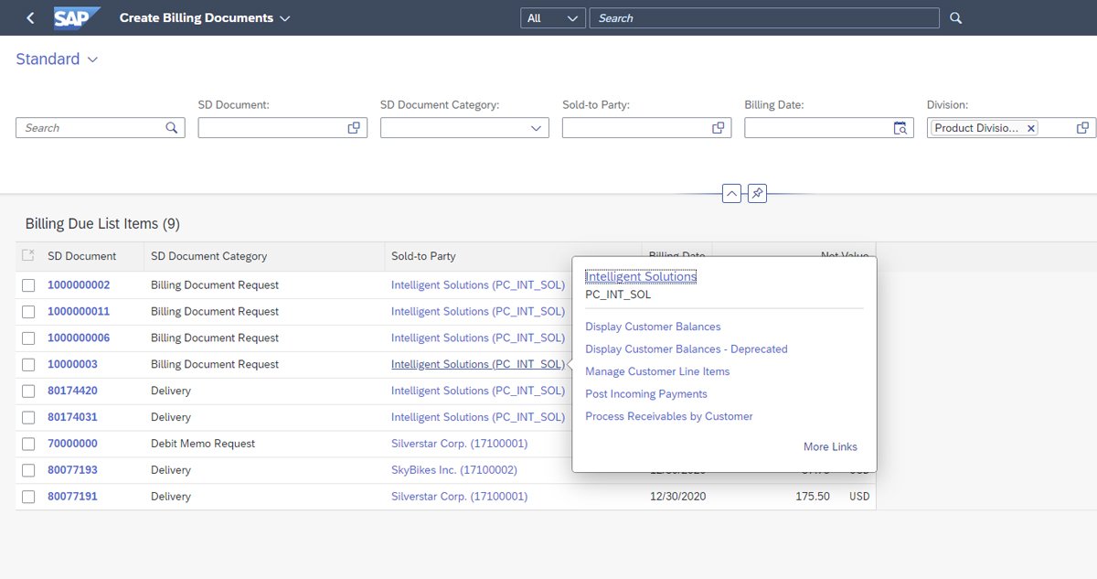The image size is (1097, 579).
Task: Expand the SD Document Category dropdown
Action: (536, 128)
